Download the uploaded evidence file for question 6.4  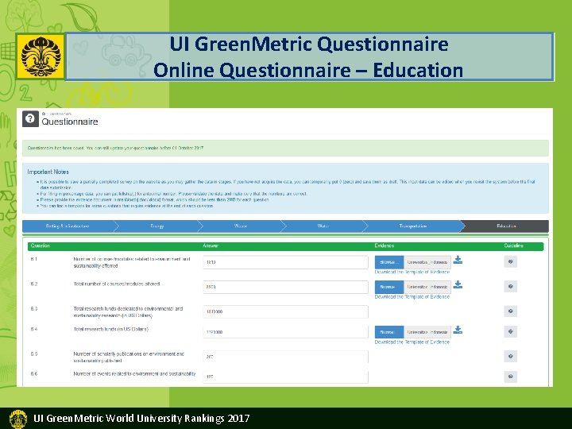[458, 330]
